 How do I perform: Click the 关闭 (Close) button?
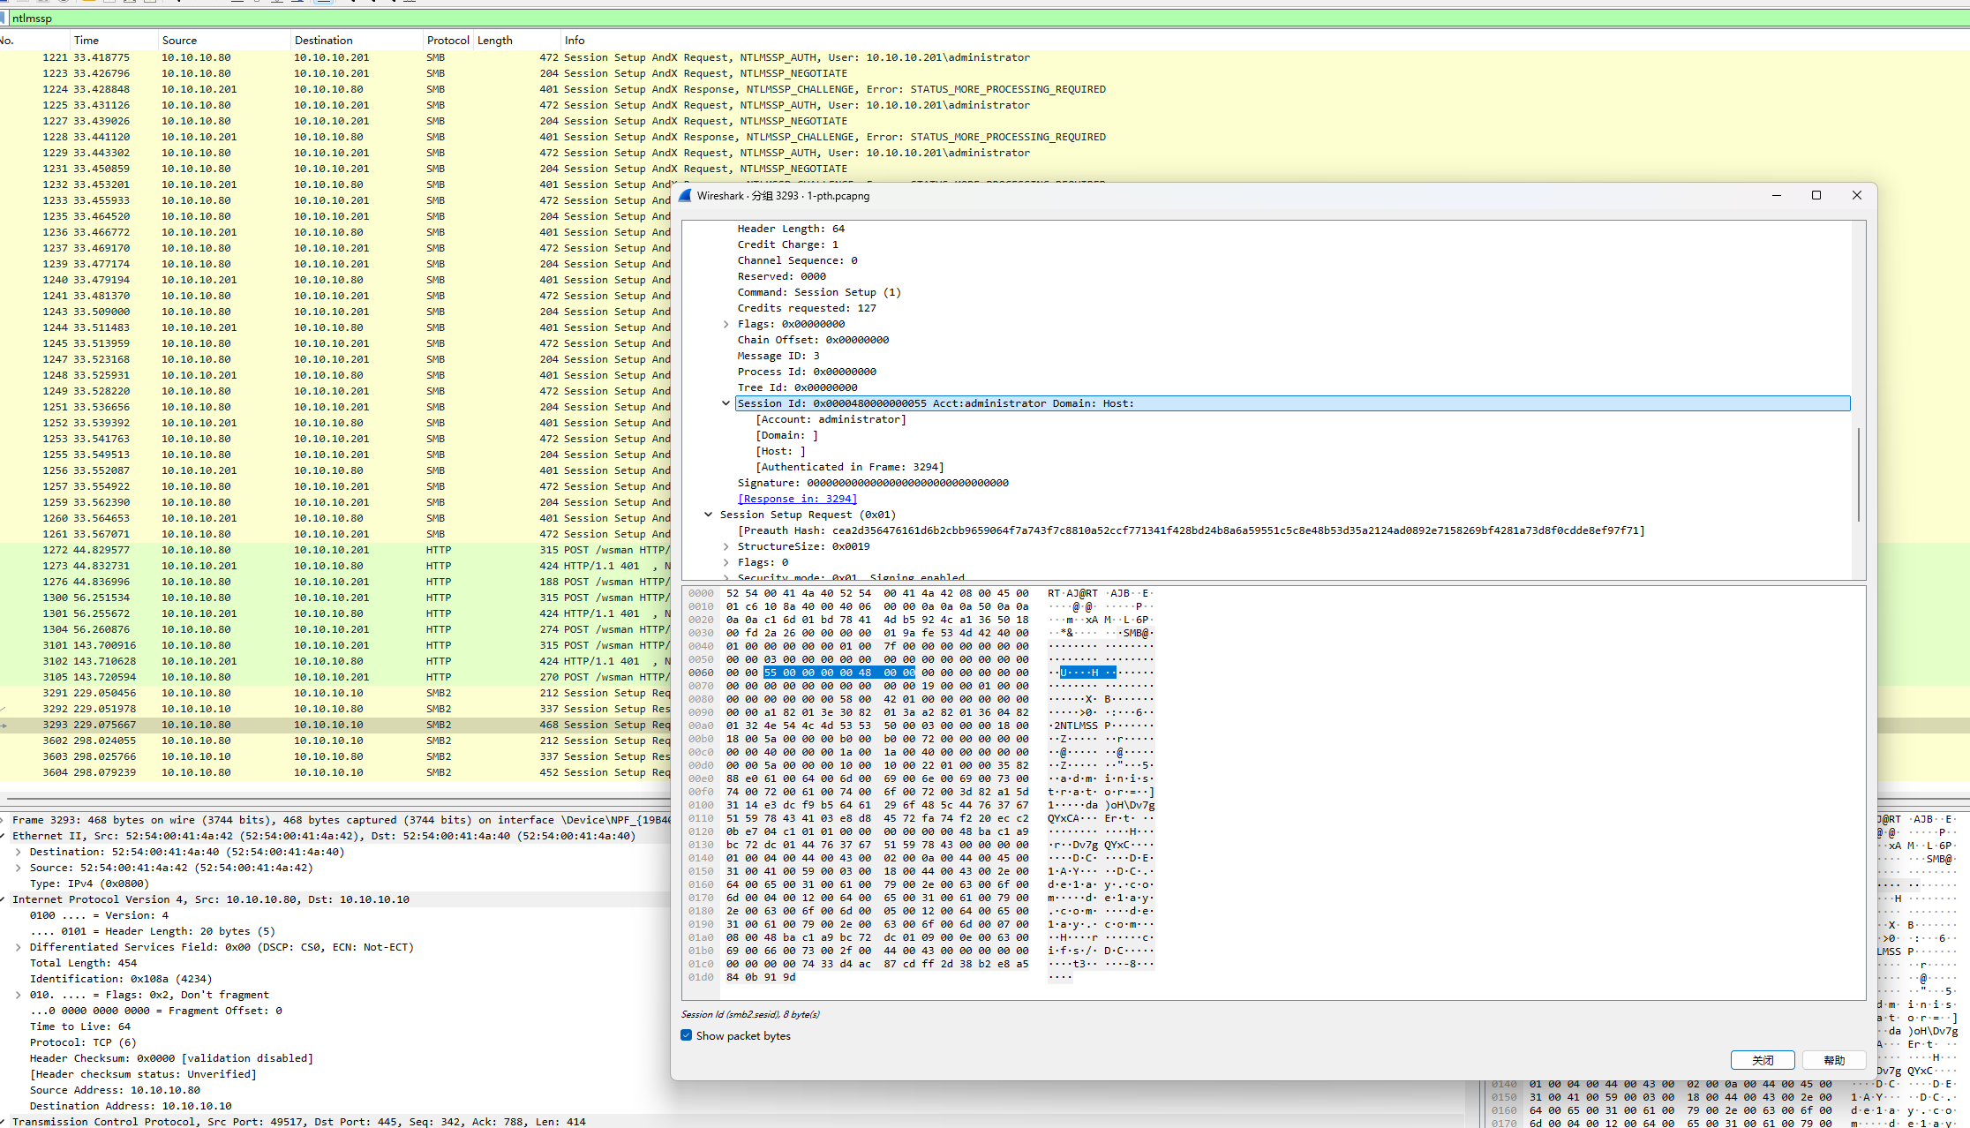1762,1060
